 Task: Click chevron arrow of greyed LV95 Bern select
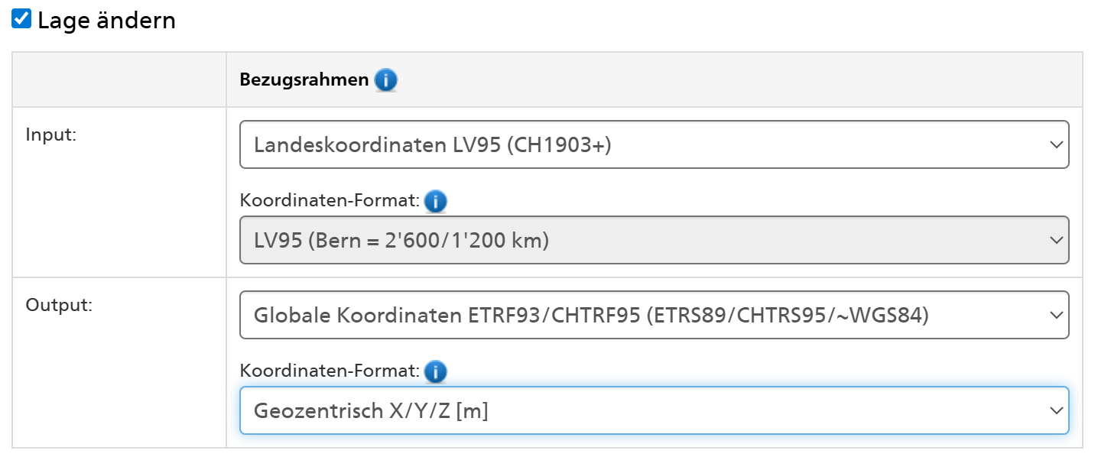point(1056,240)
